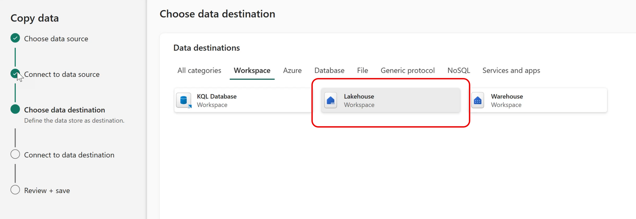Show the NoSQL destinations tab
Image resolution: width=636 pixels, height=219 pixels.
(459, 70)
